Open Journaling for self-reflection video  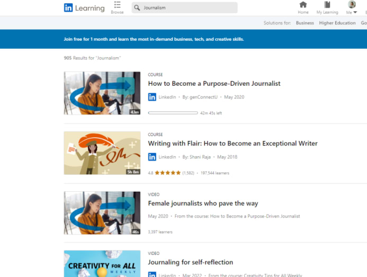click(x=190, y=262)
